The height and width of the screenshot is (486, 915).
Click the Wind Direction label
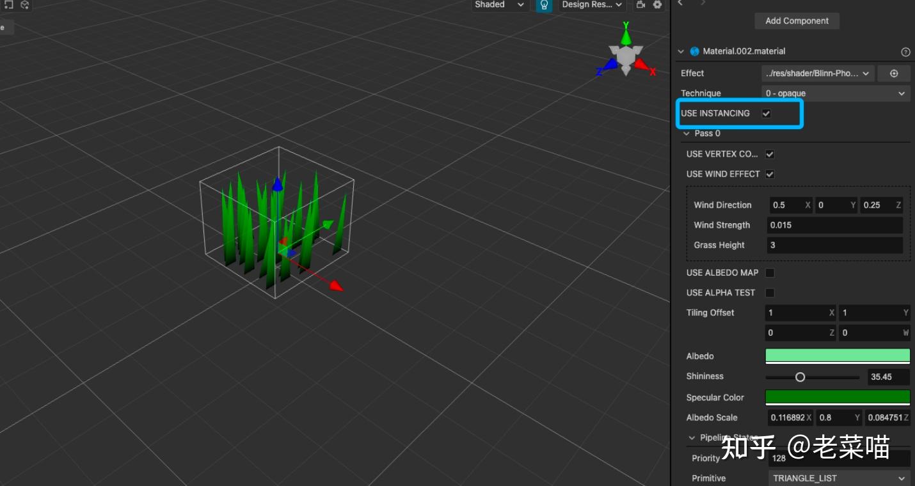tap(723, 205)
